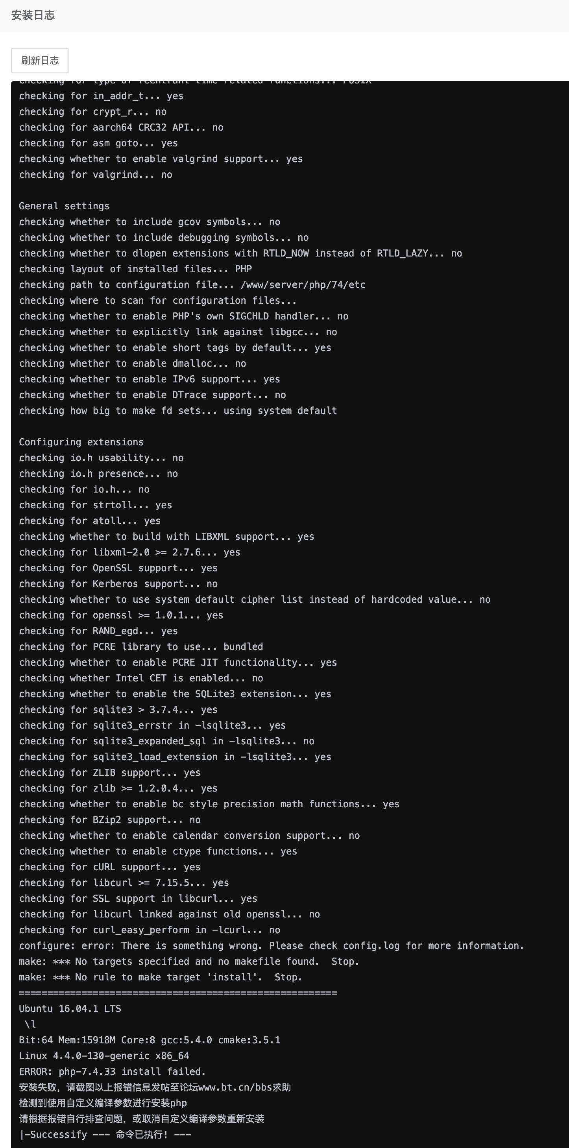Click the aarch64 CRC32 API check line
569x1148 pixels.
(x=121, y=127)
